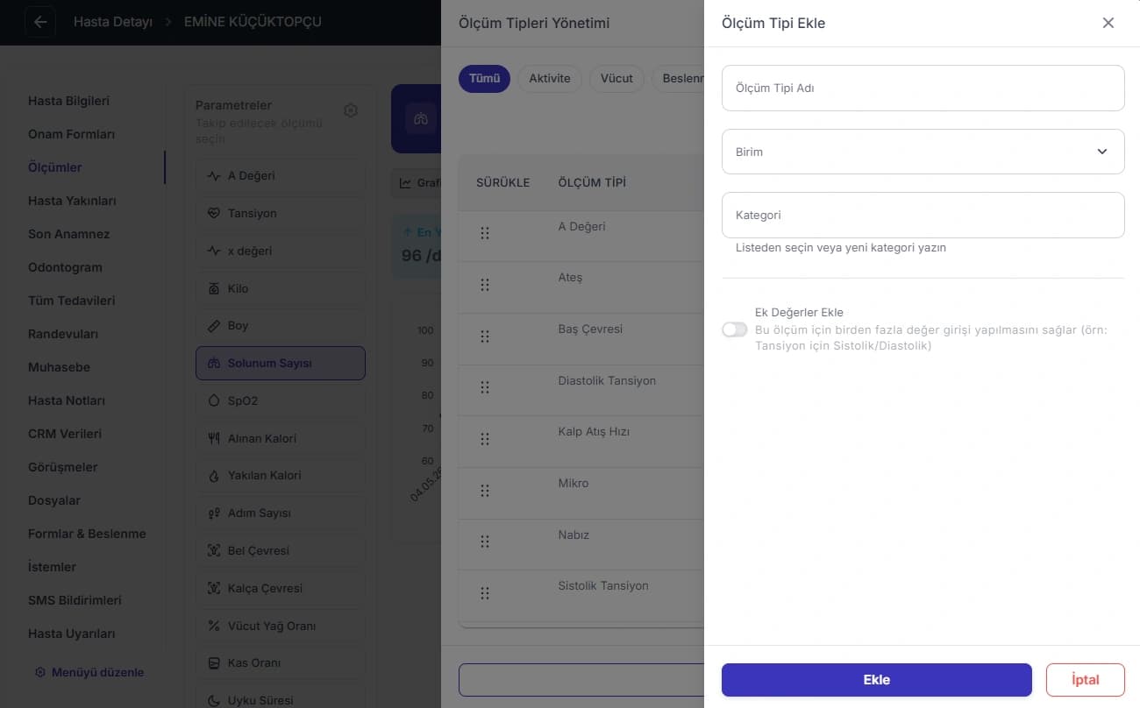
Task: Enable the Ek Değerler Ekle toggle
Action: click(x=735, y=329)
